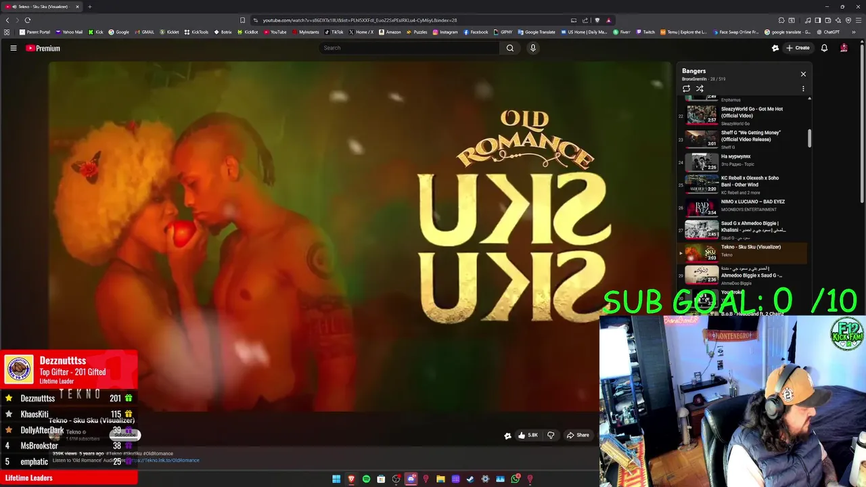Open TikTok bookmark
This screenshot has height=487, width=866.
click(334, 32)
